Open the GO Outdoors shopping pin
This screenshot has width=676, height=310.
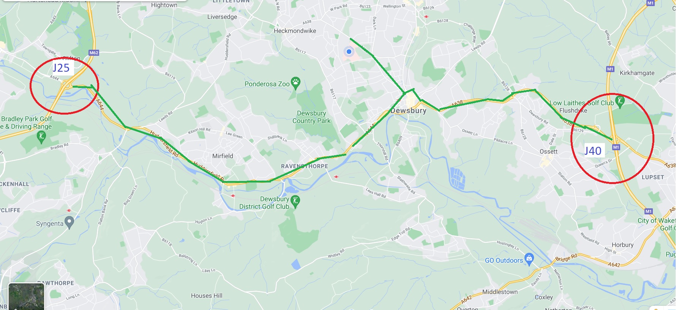pyautogui.click(x=529, y=259)
